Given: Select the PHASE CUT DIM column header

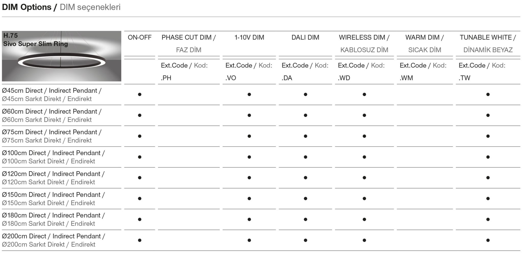Looking at the screenshot, I should 189,37.
